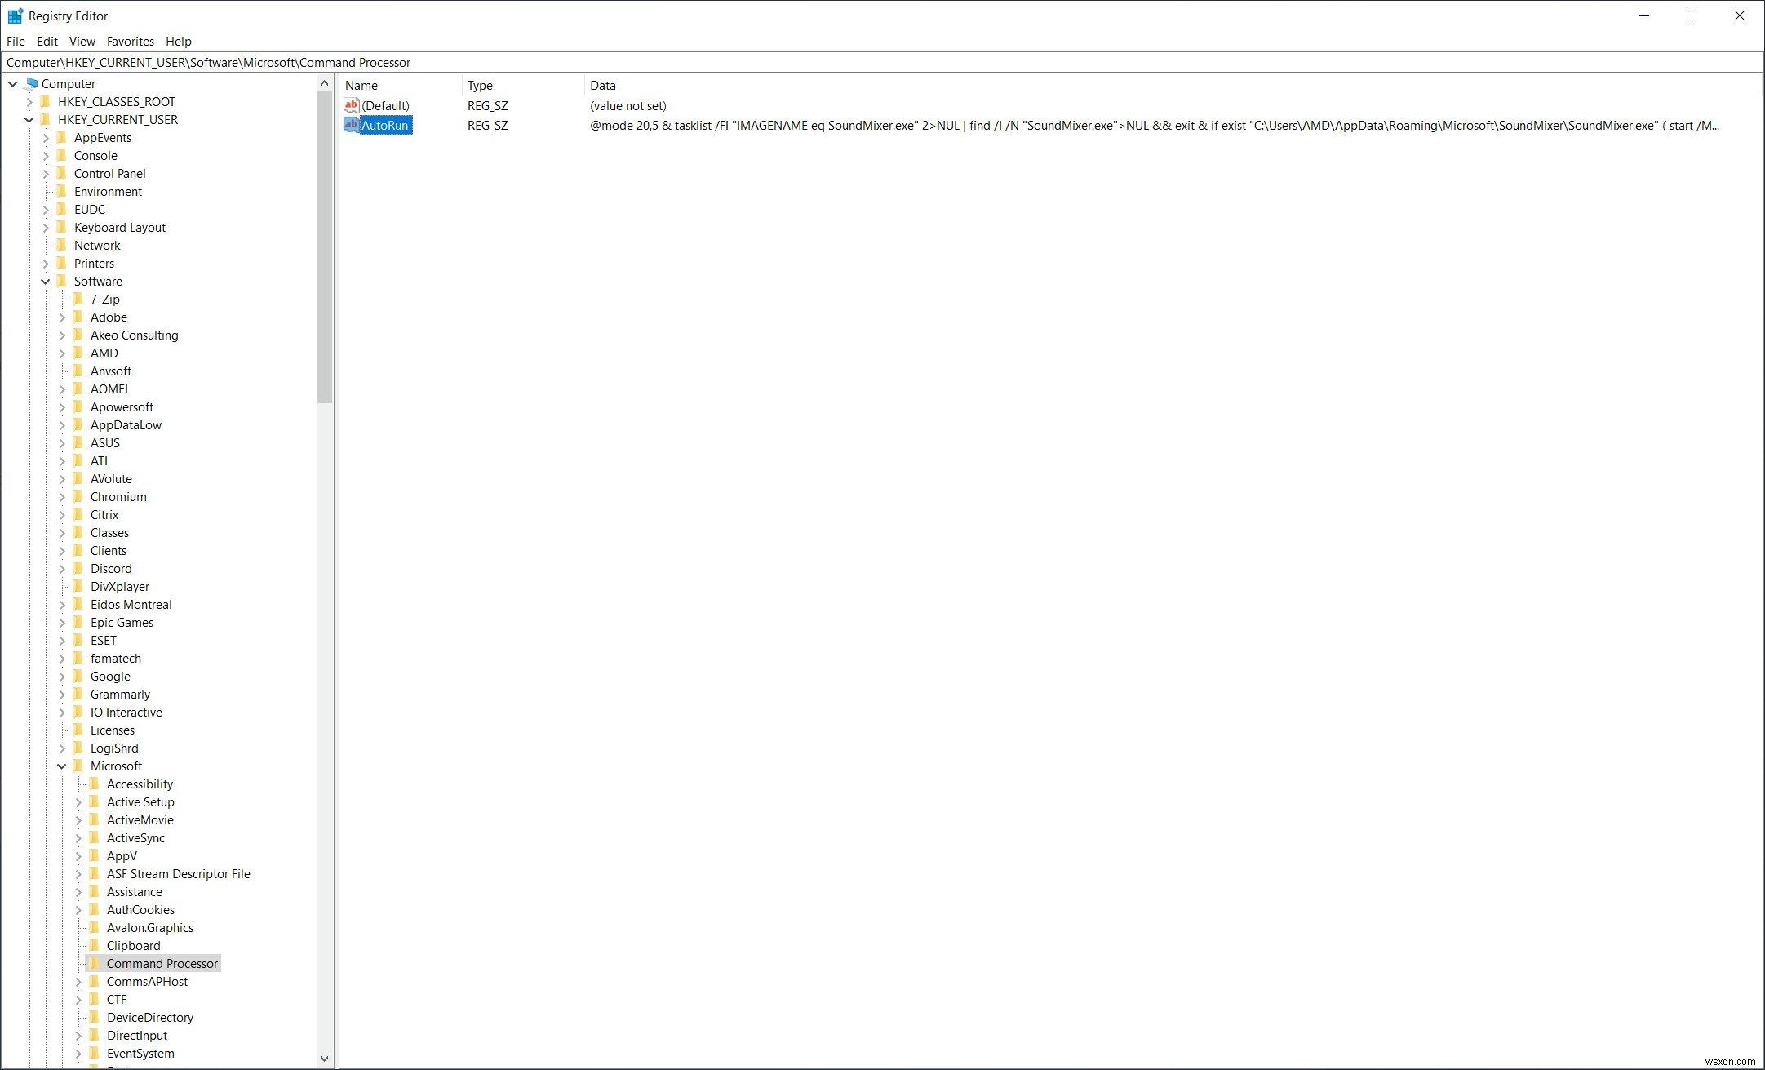Open the Edit menu in Registry Editor

tap(47, 40)
